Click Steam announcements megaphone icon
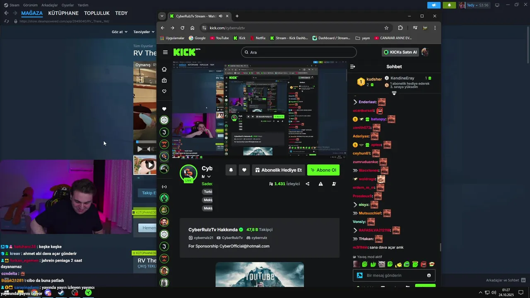This screenshot has width=530, height=298. [x=434, y=5]
